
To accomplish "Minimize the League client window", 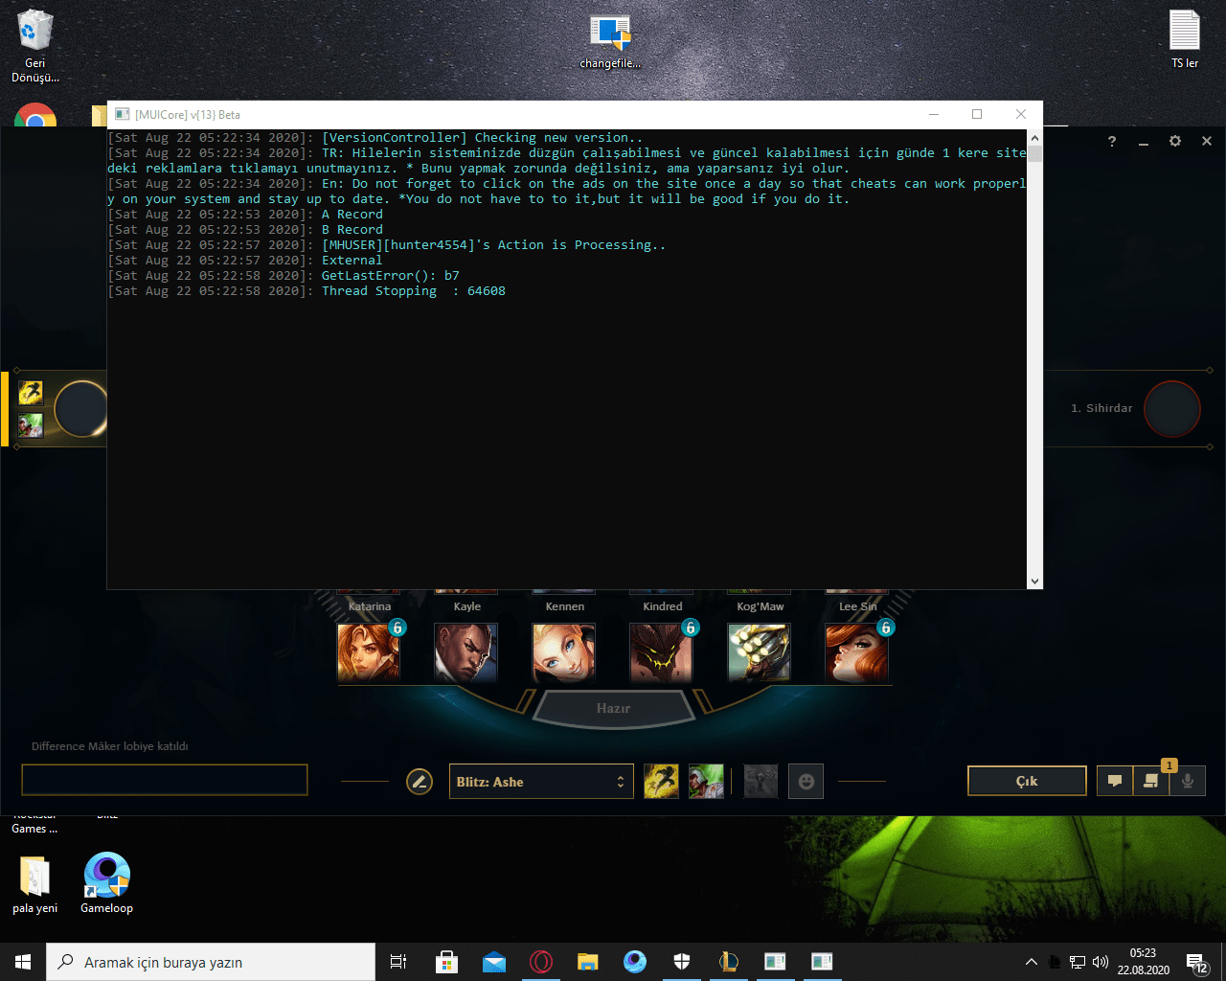I will coord(1144,142).
